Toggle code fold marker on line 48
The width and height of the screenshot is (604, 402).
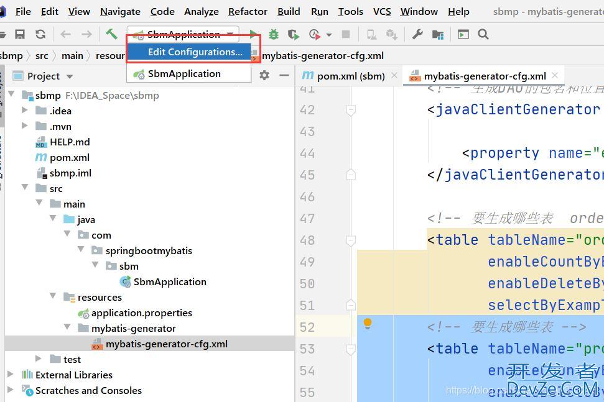(351, 241)
